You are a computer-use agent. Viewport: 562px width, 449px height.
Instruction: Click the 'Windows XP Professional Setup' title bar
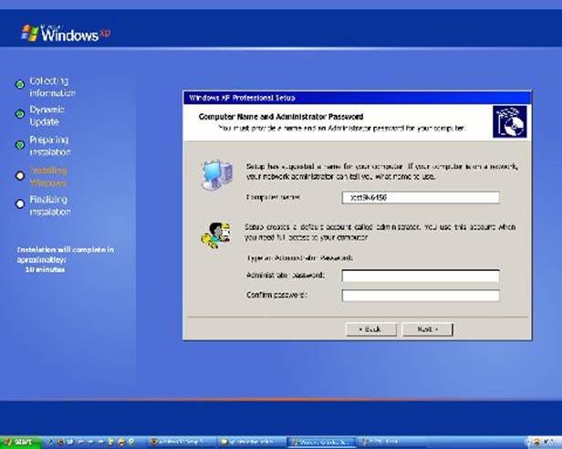358,98
